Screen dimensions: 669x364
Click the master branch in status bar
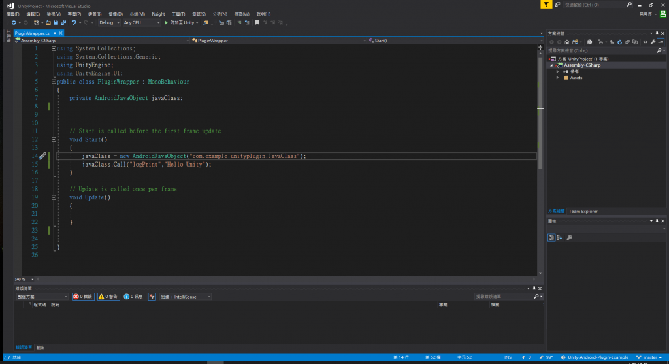pyautogui.click(x=649, y=357)
